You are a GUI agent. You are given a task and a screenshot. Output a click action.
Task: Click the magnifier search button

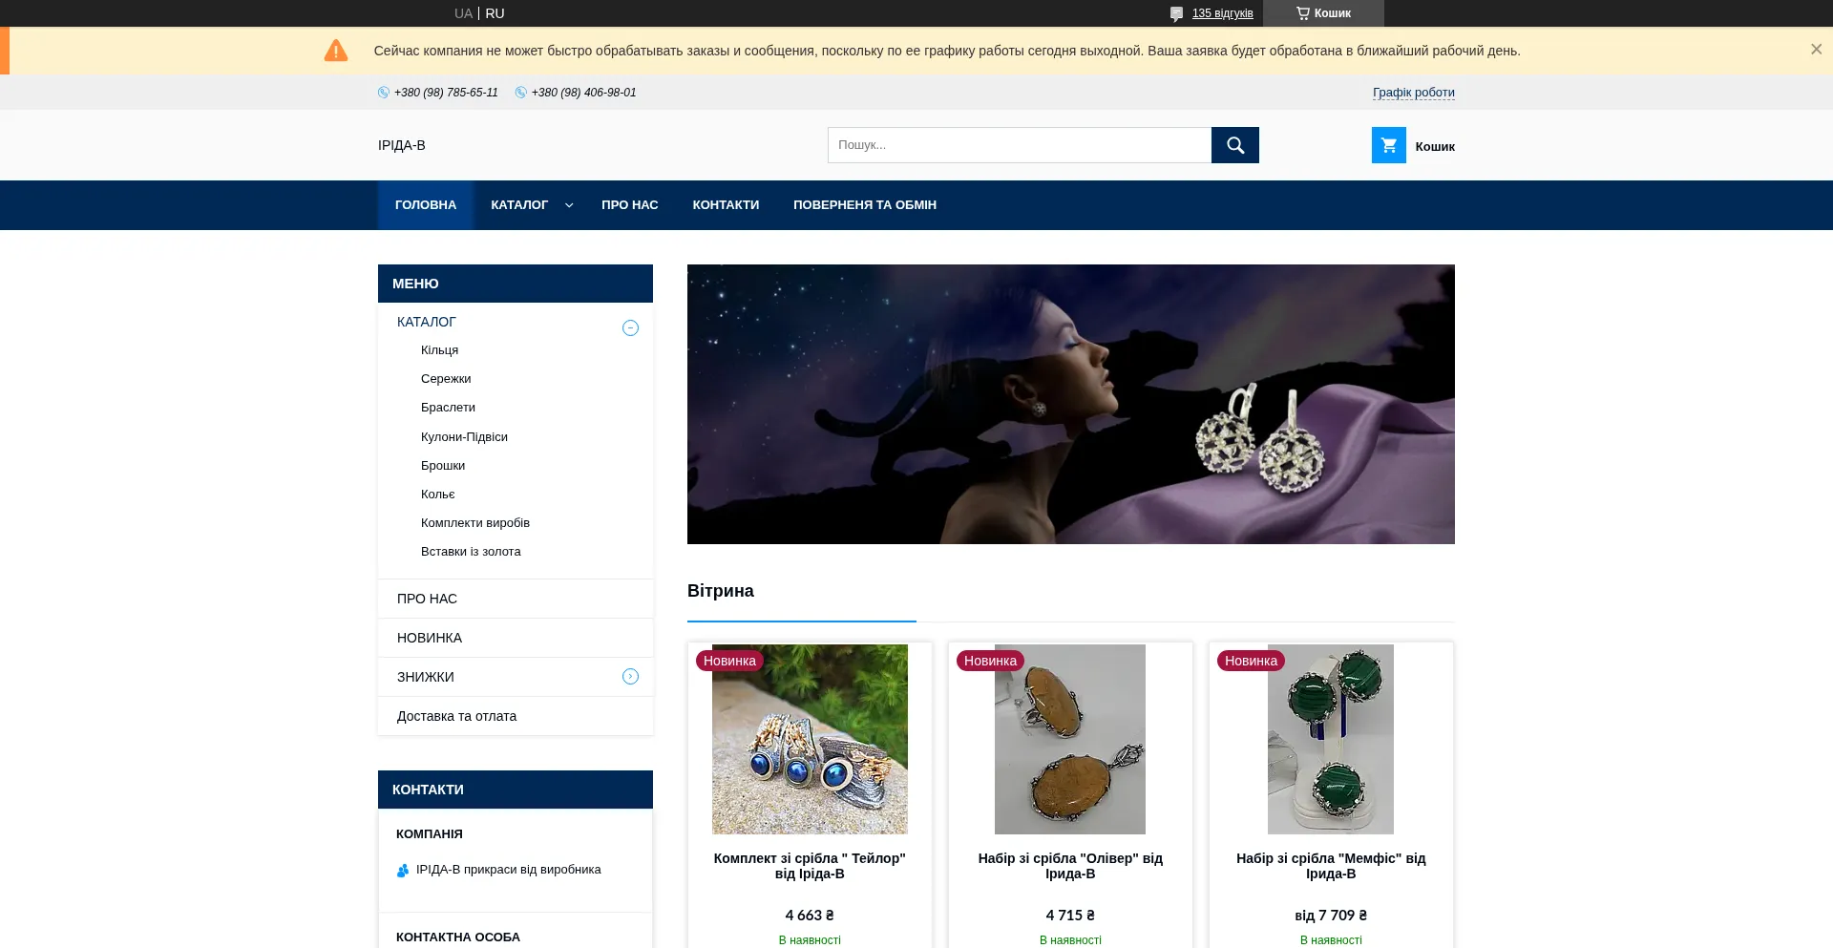coord(1234,145)
